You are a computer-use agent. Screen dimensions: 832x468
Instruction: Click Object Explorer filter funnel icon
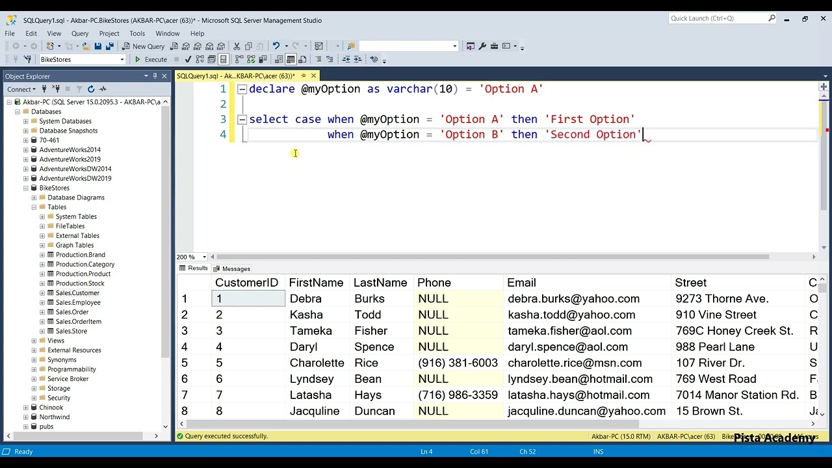coord(79,89)
